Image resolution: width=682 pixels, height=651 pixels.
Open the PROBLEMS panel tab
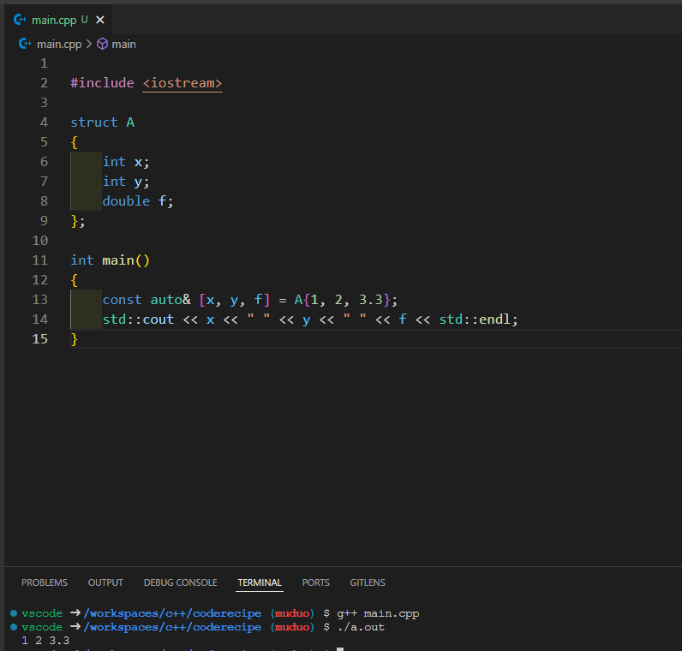(45, 582)
